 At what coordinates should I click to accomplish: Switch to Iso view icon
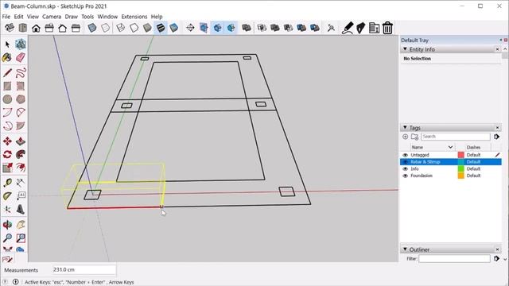(x=10, y=28)
